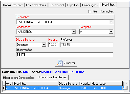Click the Dia da Semana box showing Domingo
The image size is (131, 94).
(31, 45)
